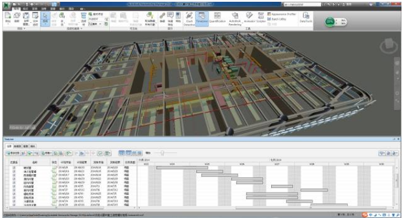Screen dimensions: 408x219
Task: Uncheck the second task row's active checkbox
Action: tap(14, 171)
